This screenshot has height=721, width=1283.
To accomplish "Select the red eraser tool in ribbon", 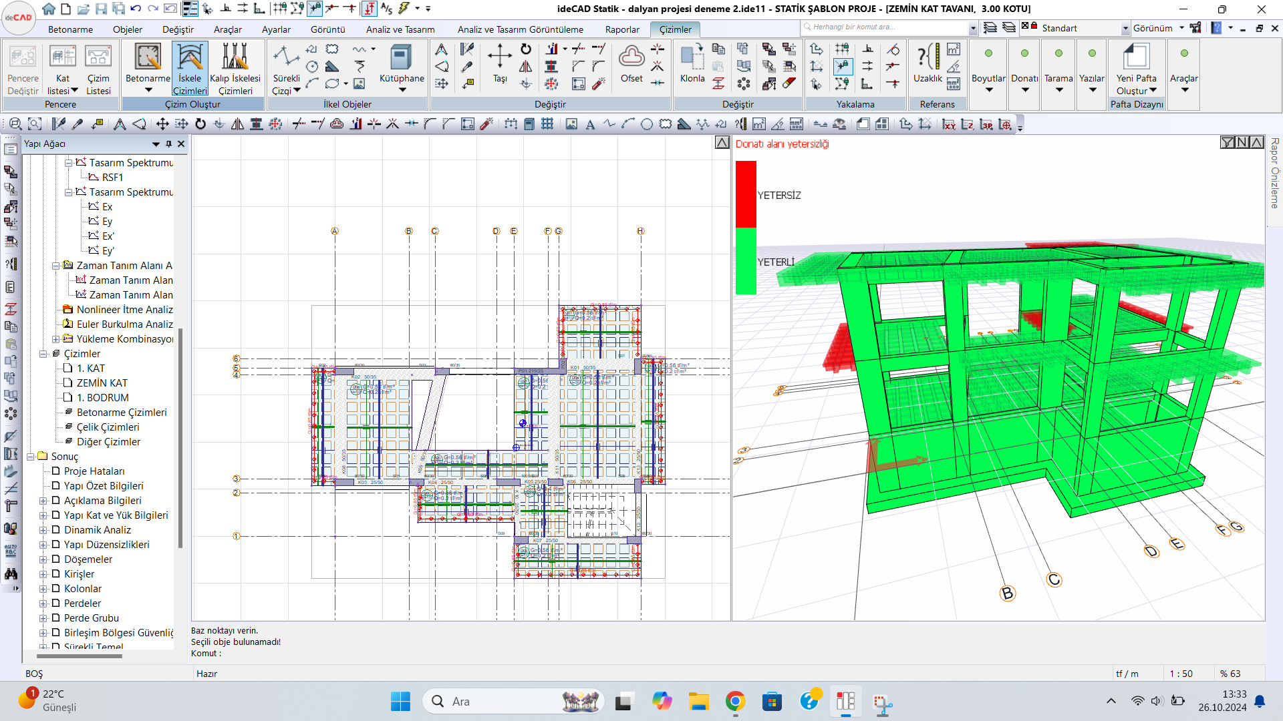I will (789, 83).
